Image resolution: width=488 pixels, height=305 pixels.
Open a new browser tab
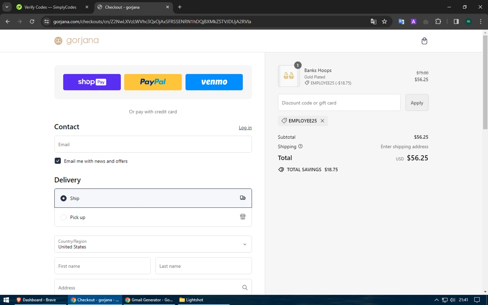(x=180, y=7)
